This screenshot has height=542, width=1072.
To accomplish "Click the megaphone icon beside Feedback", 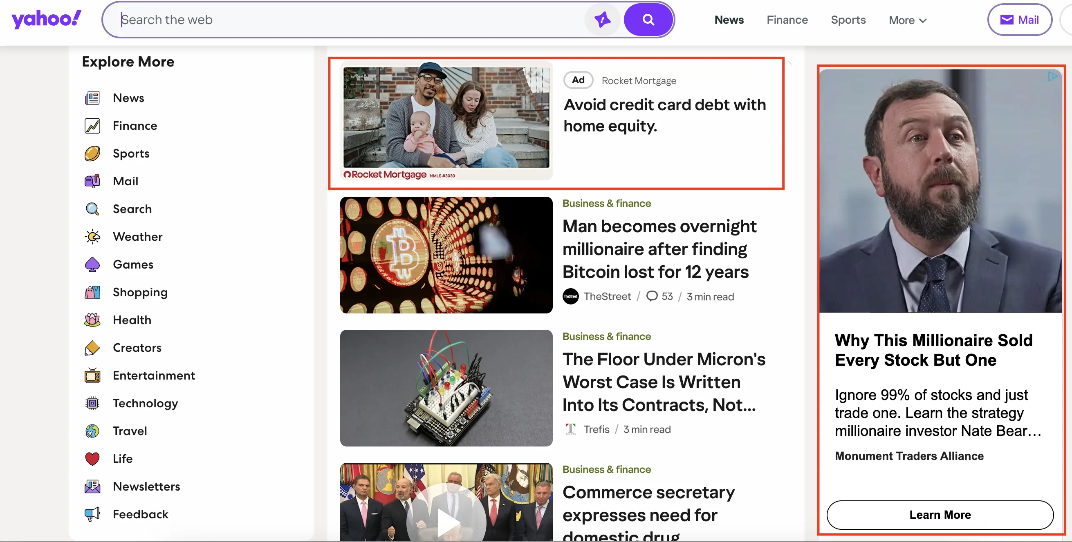I will (92, 515).
